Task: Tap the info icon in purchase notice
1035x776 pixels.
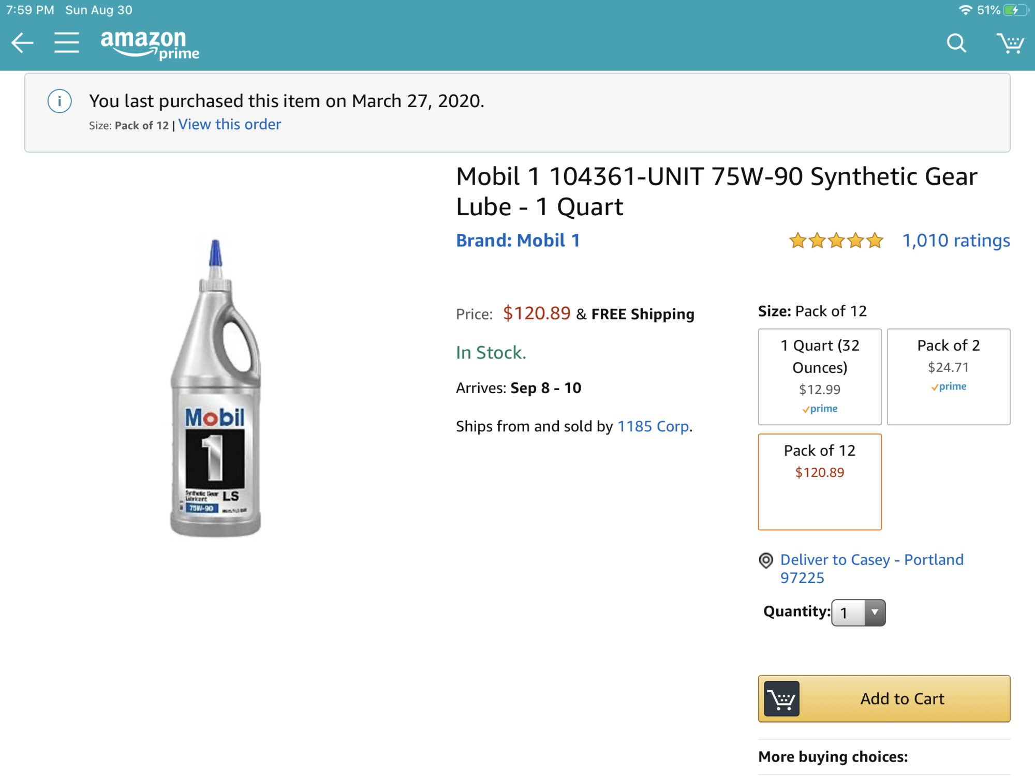Action: (60, 101)
